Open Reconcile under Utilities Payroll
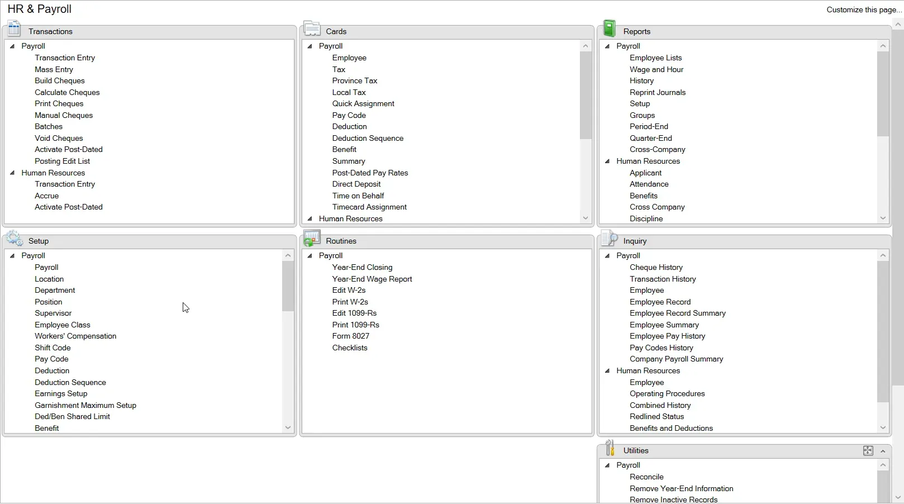 click(x=646, y=477)
